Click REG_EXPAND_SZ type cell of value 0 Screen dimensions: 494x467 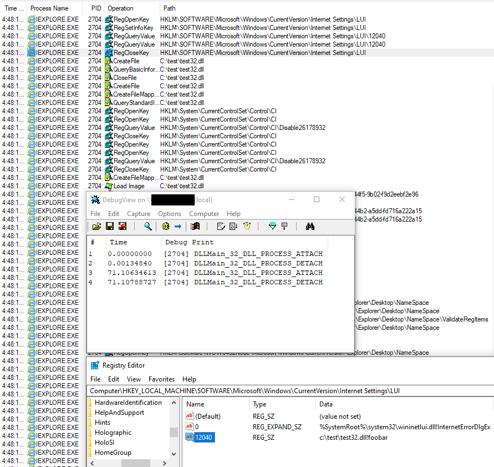[x=277, y=426]
